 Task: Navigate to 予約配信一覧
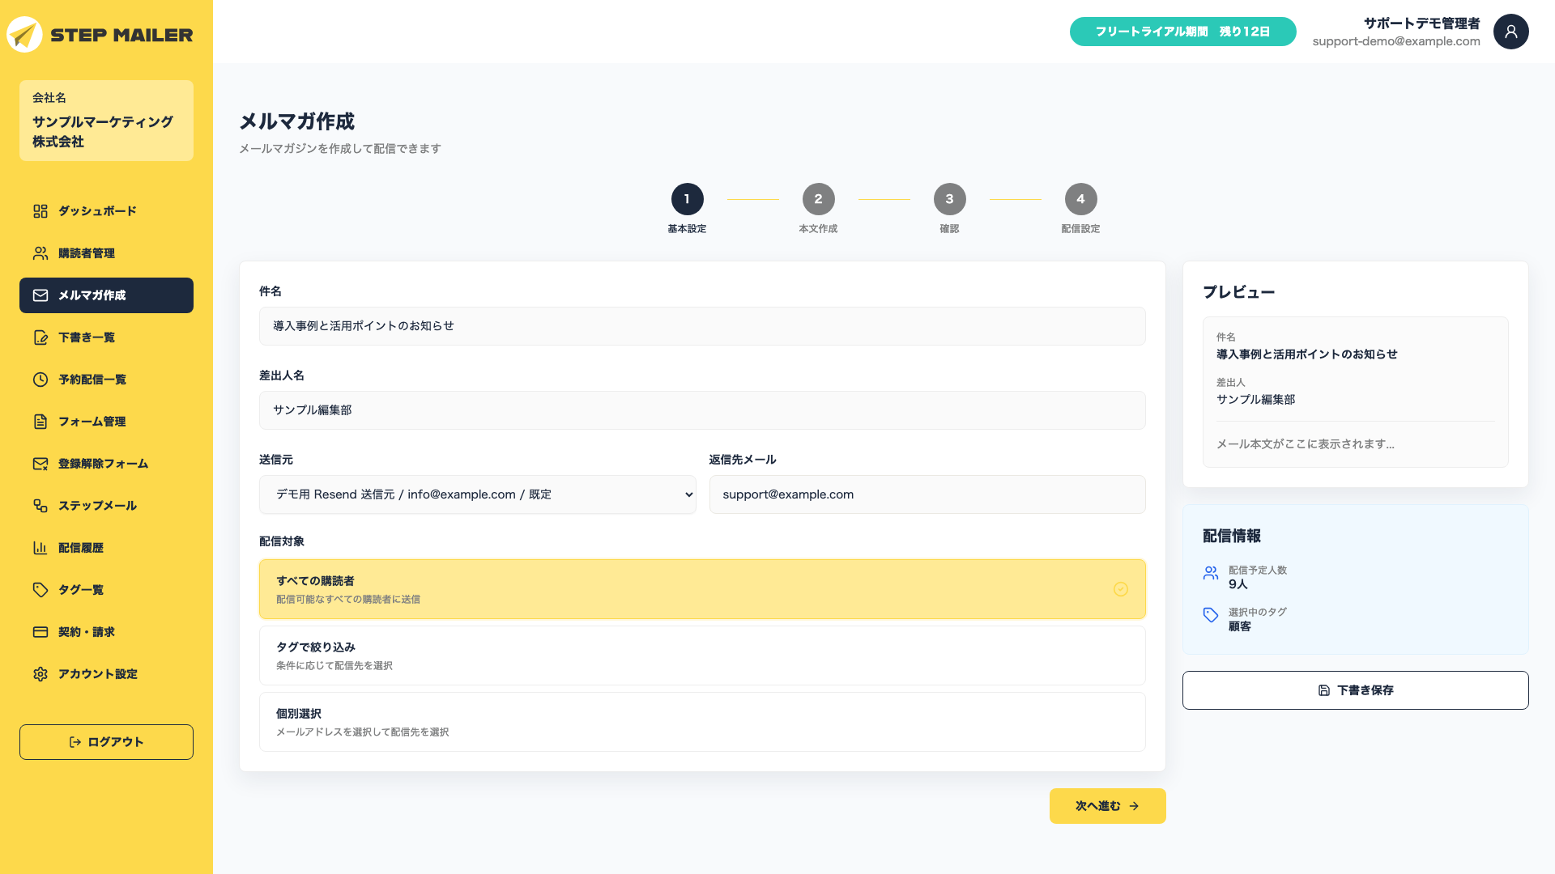(106, 380)
